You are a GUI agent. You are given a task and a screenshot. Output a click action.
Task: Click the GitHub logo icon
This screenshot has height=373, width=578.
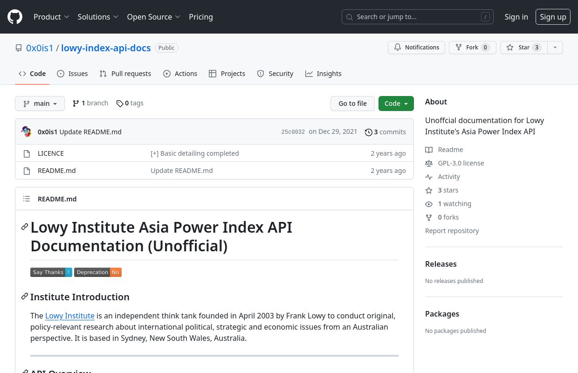(15, 17)
